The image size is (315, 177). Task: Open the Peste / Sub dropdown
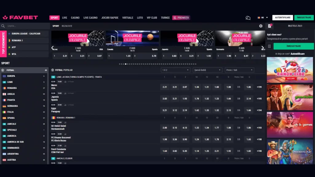pyautogui.click(x=239, y=70)
